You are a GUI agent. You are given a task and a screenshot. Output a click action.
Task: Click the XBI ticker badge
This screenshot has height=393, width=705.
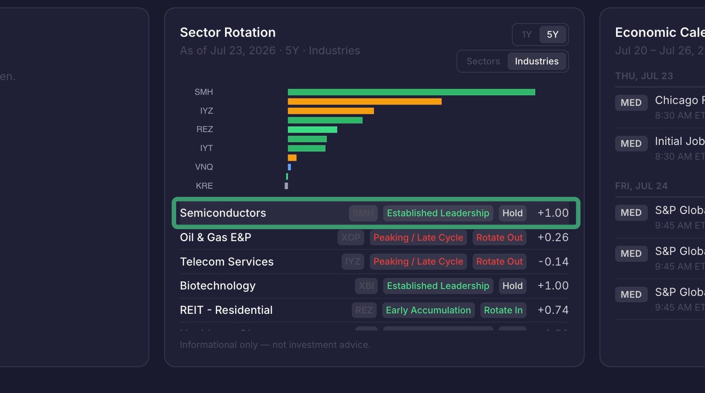[x=367, y=286]
